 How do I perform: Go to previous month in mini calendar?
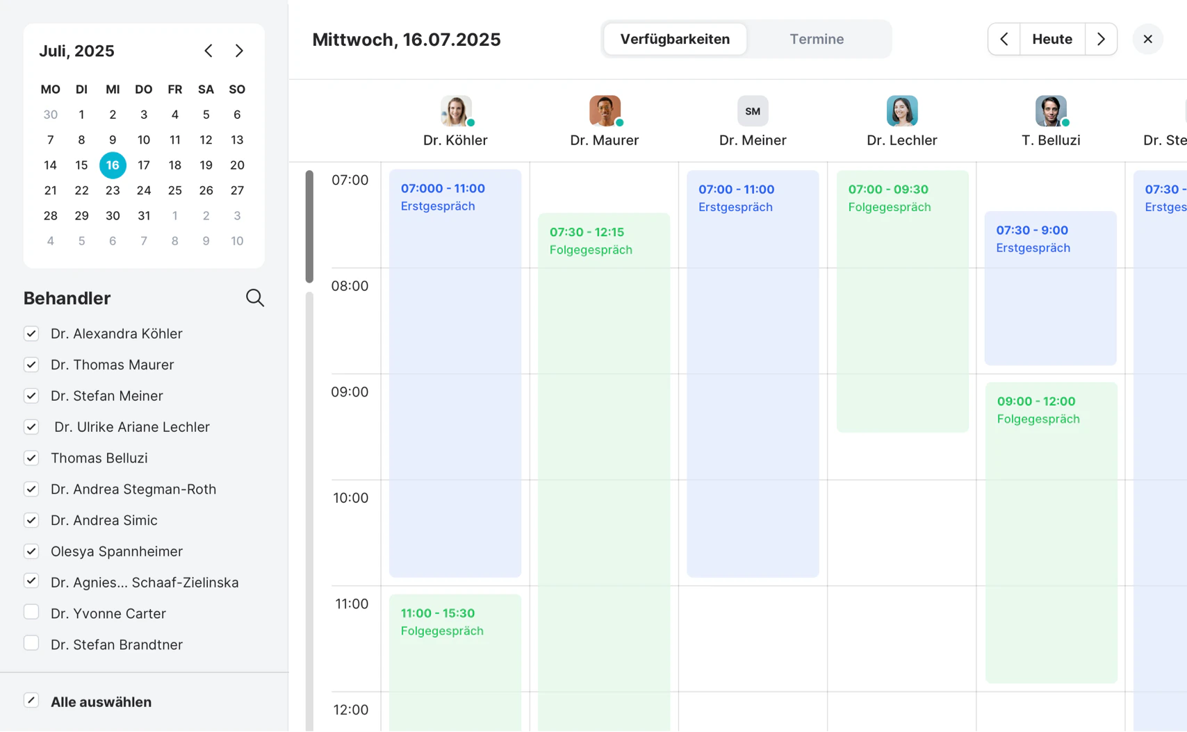[208, 51]
